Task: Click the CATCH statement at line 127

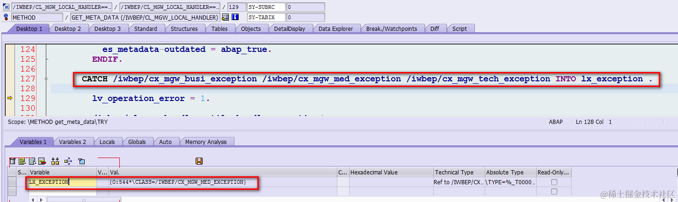Action: tap(367, 79)
